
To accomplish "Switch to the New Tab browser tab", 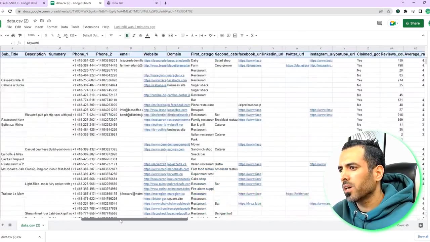I will [x=132, y=3].
